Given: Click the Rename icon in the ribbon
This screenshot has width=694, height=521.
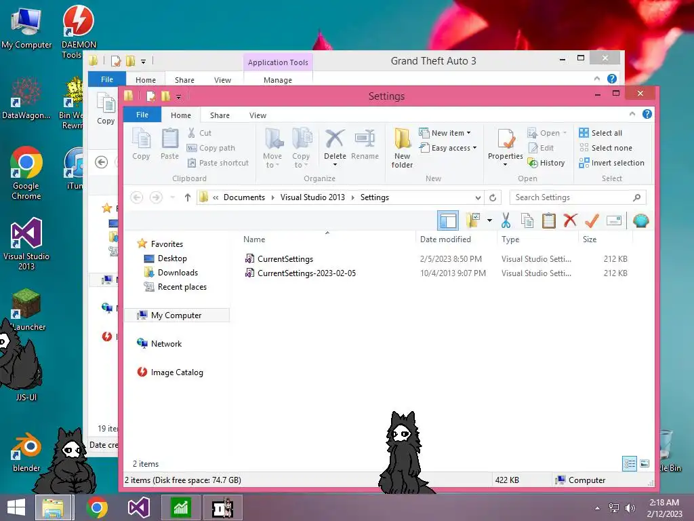Looking at the screenshot, I should [x=365, y=144].
